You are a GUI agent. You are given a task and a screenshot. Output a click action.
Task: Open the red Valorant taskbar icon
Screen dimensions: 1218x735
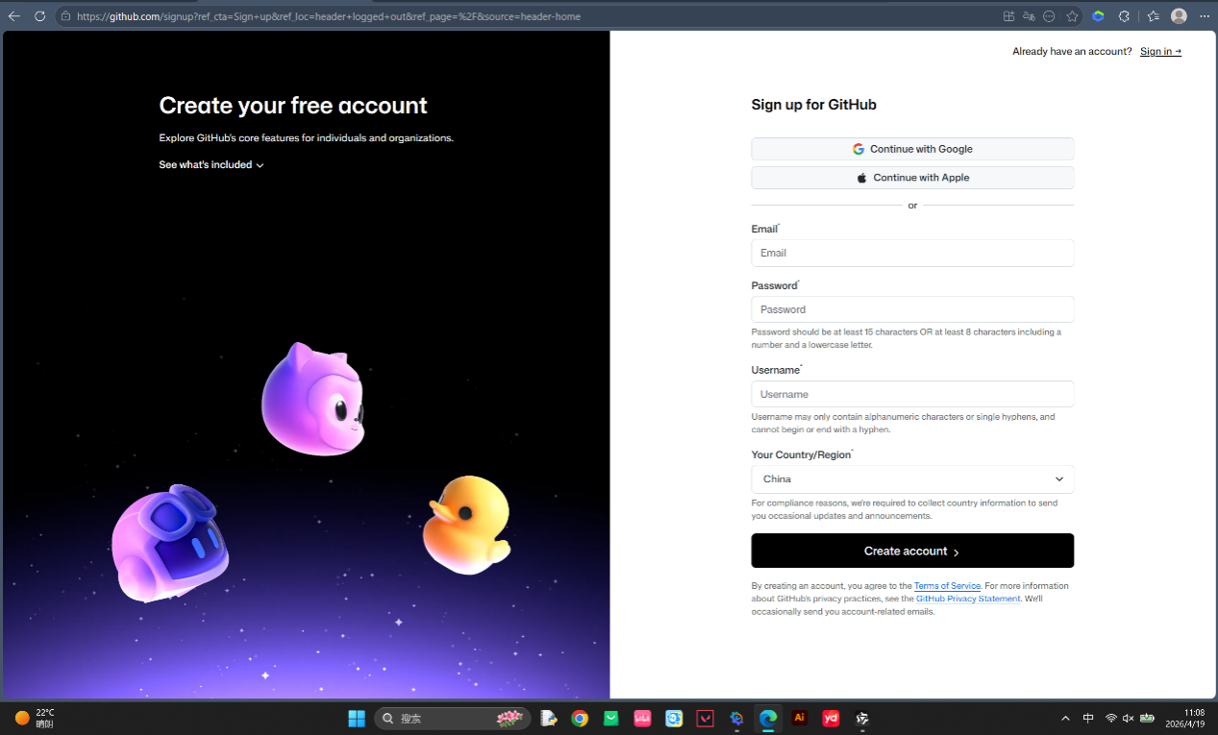(706, 718)
